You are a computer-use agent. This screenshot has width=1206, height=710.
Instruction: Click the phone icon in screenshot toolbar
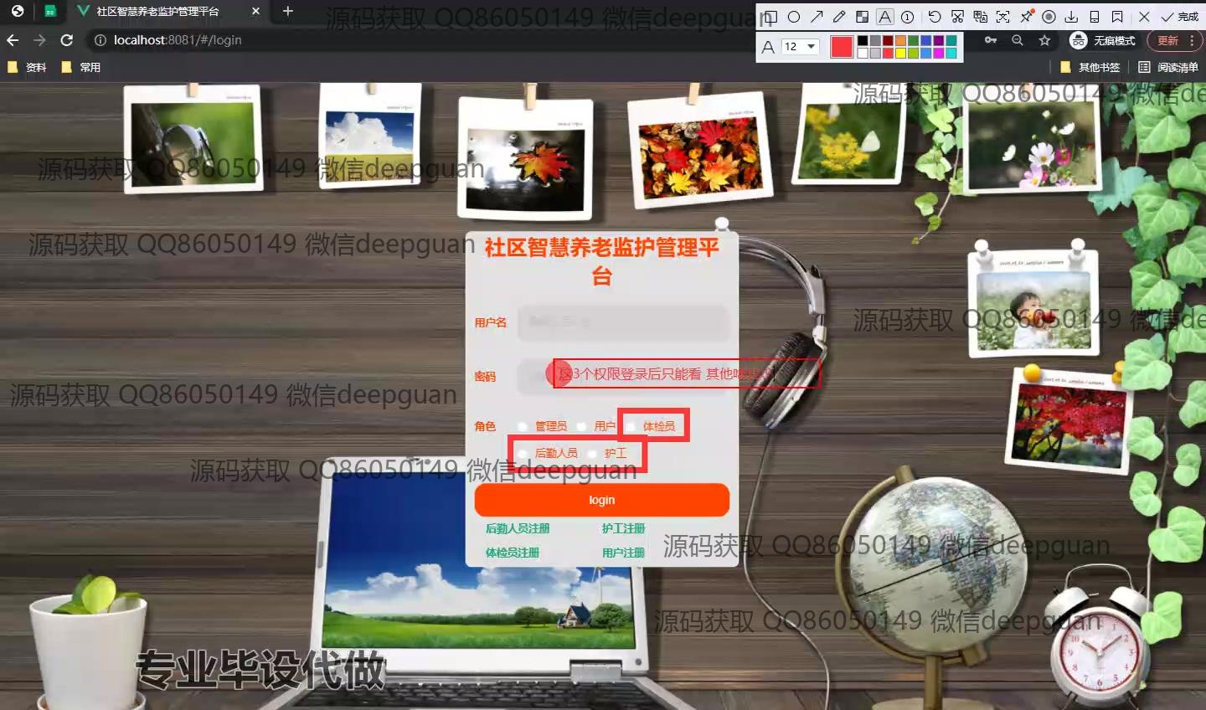click(1095, 17)
